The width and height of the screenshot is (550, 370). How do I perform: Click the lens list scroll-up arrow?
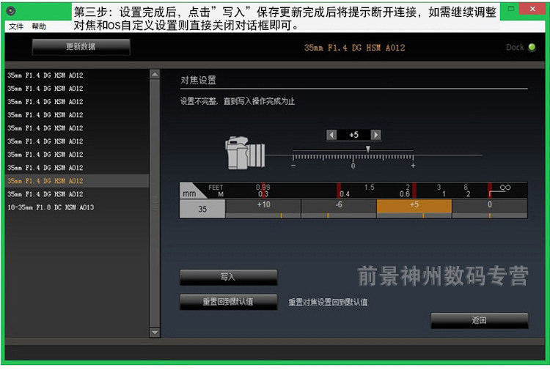(155, 74)
